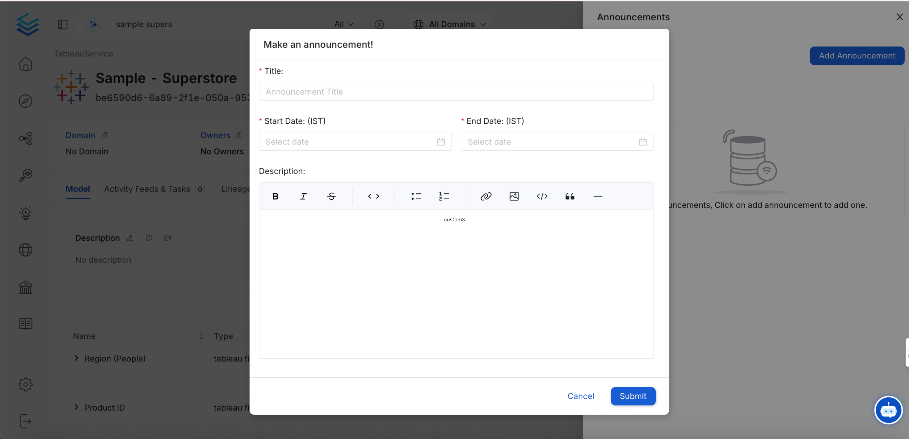Click the Announcement Title input field

[456, 92]
